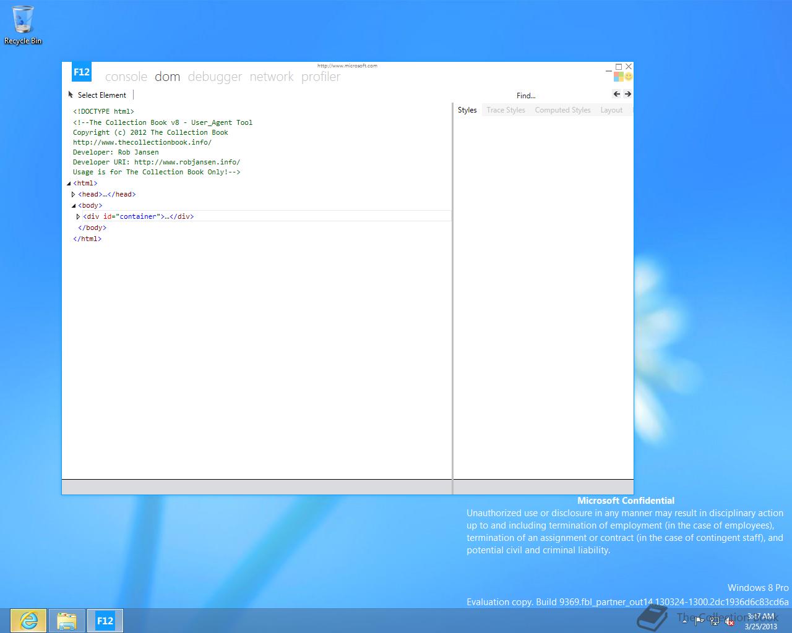Viewport: 792px width, 633px height.
Task: Open the Recycle Bin on the desktop
Action: [x=23, y=25]
